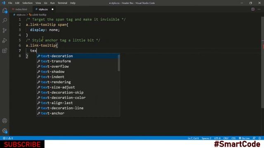Image resolution: width=264 pixels, height=148 pixels.
Task: Click Ln 7, Col 6 status entry
Action: point(193,138)
